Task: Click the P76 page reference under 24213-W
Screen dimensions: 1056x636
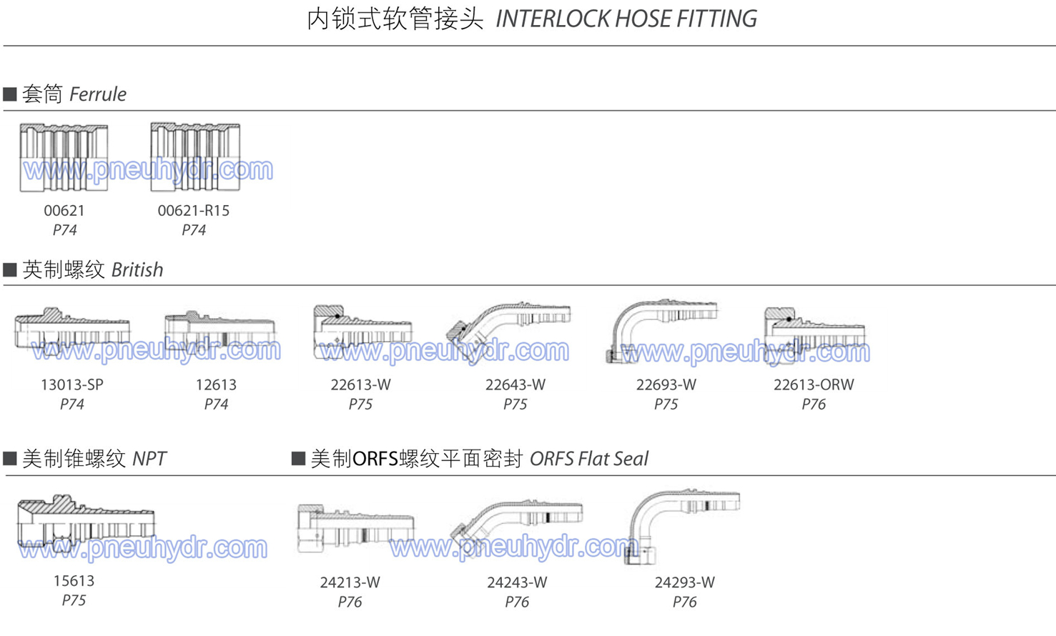Action: click(350, 602)
